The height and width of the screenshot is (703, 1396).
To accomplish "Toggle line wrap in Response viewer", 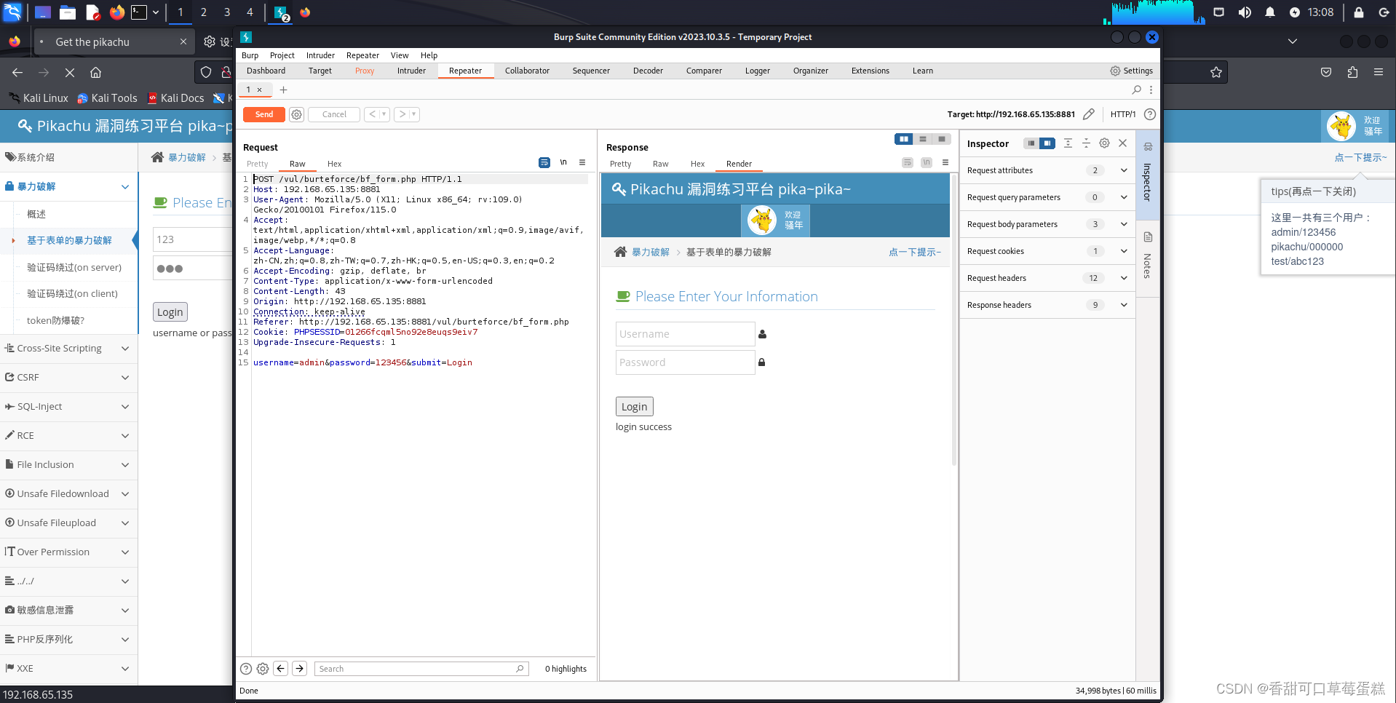I will point(907,162).
